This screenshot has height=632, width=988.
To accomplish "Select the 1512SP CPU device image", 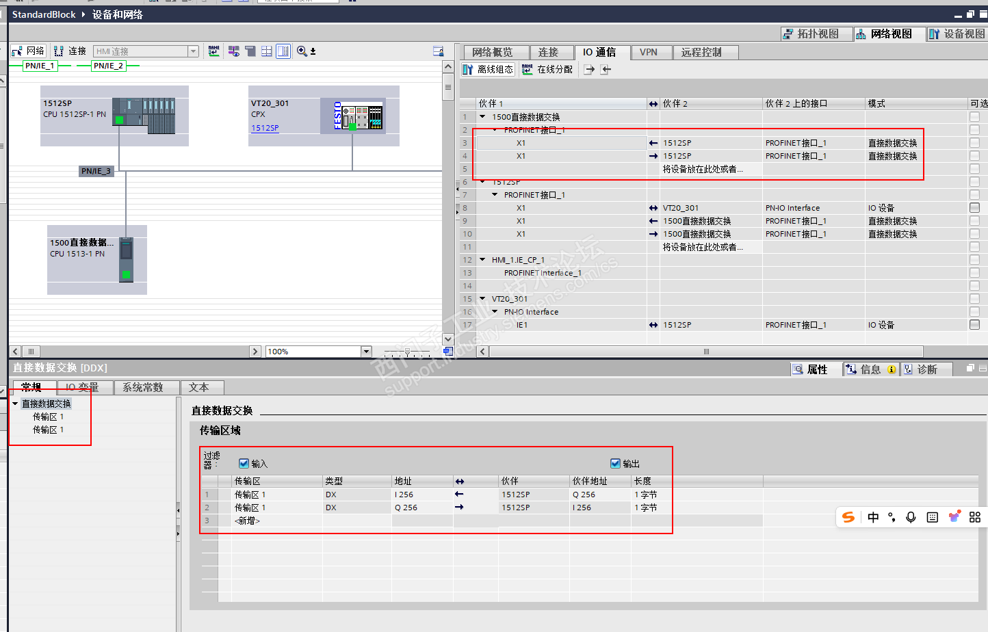I will 144,115.
